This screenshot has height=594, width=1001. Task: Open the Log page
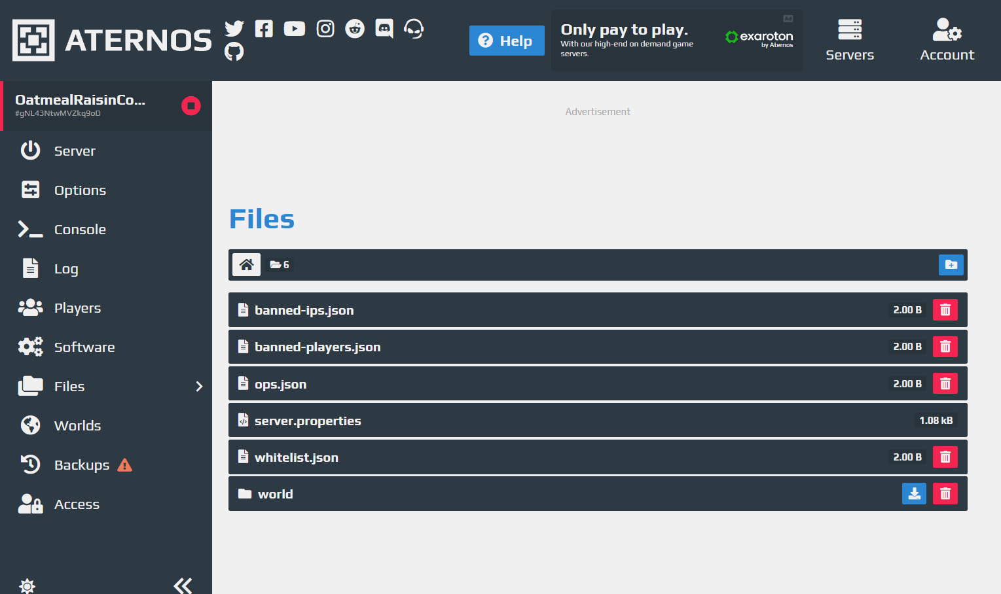106,269
